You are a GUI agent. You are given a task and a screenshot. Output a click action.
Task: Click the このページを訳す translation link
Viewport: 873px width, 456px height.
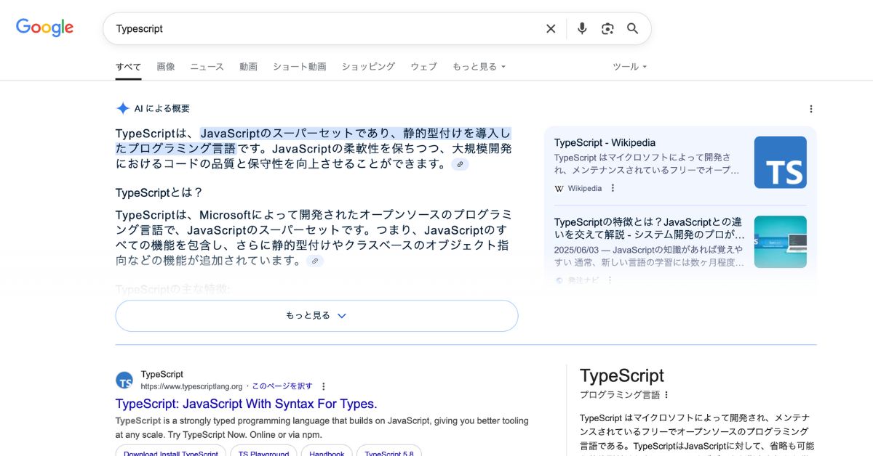(283, 386)
